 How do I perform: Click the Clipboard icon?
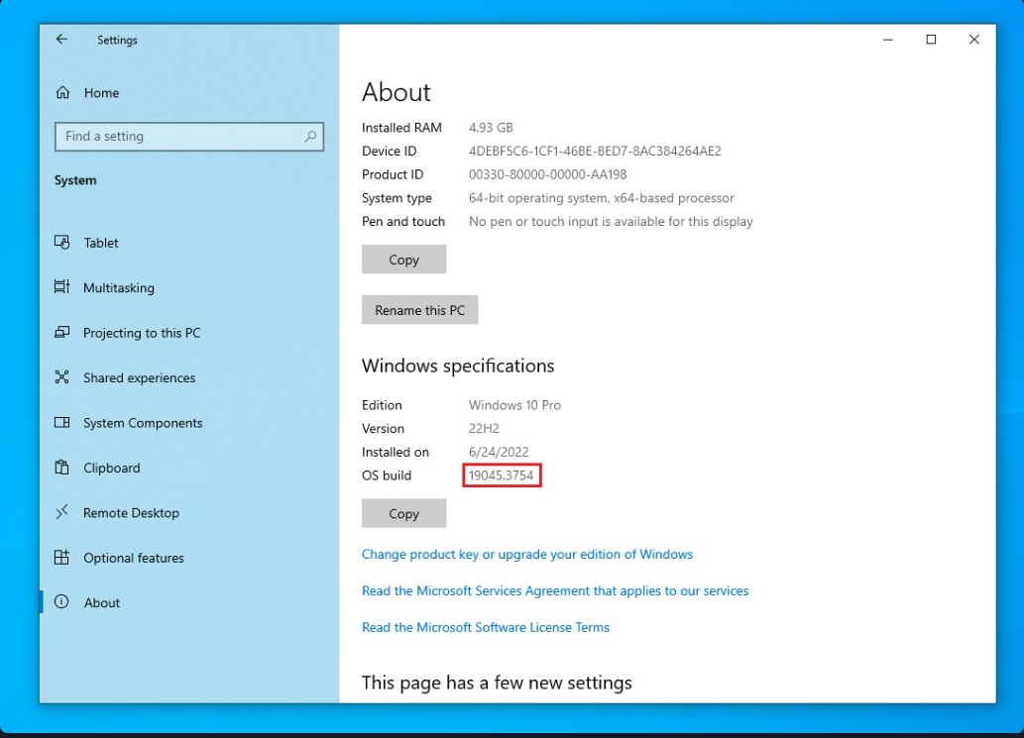click(62, 468)
